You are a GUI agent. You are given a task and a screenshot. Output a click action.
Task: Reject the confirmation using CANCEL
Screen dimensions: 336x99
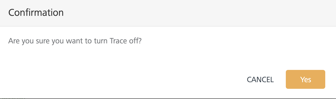click(260, 79)
